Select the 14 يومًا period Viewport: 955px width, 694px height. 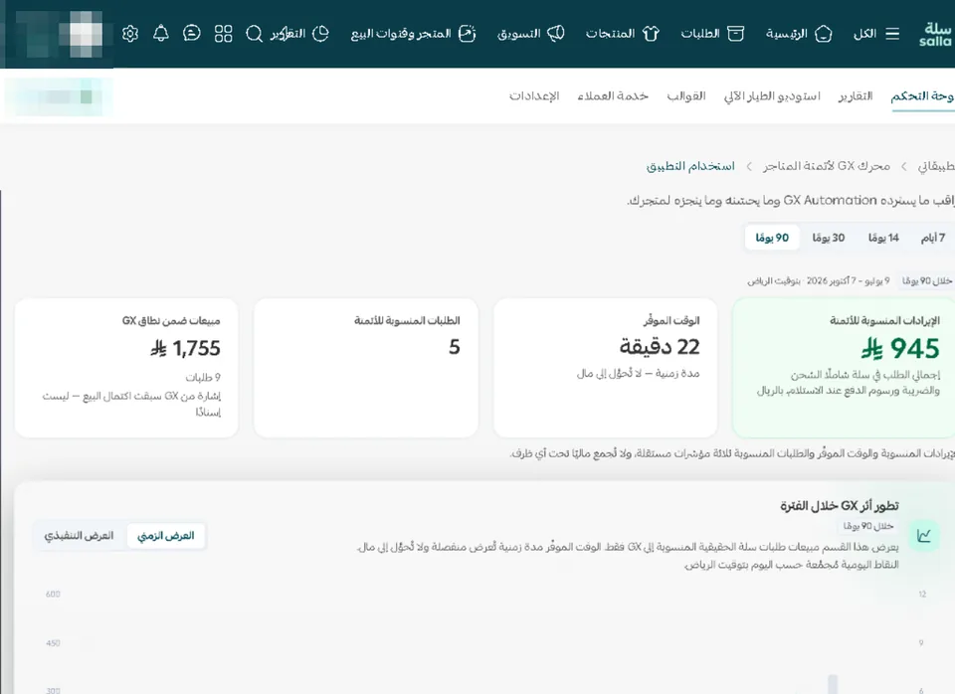tap(883, 238)
